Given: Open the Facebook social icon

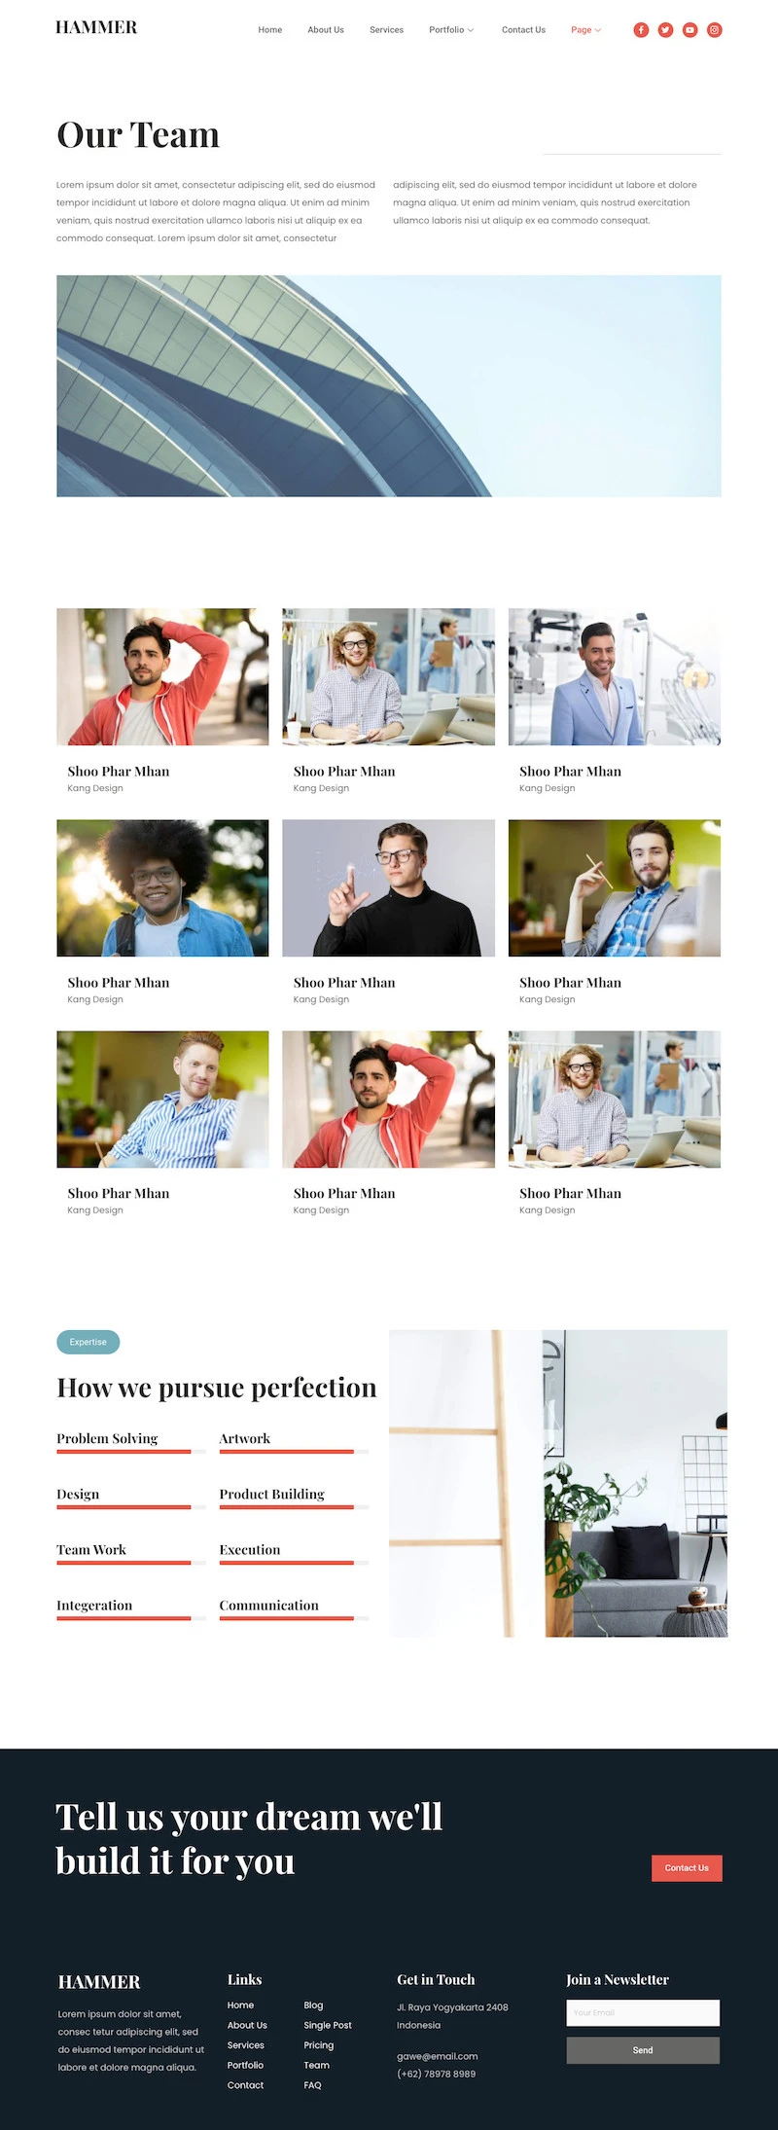Looking at the screenshot, I should [641, 30].
